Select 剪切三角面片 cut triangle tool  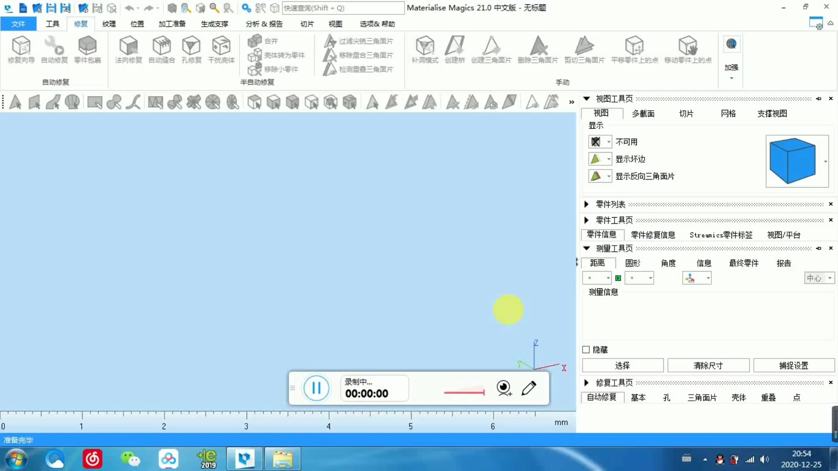click(x=584, y=49)
